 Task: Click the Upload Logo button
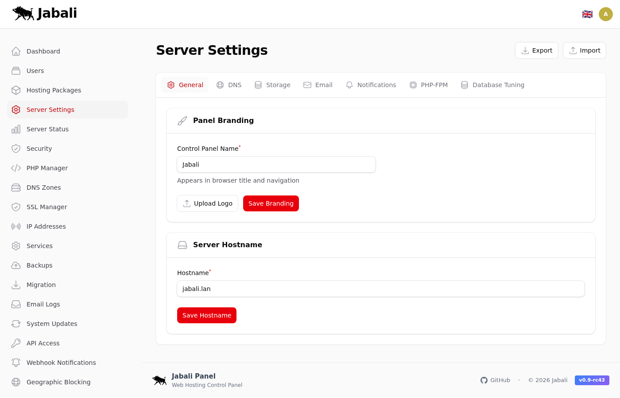point(208,203)
